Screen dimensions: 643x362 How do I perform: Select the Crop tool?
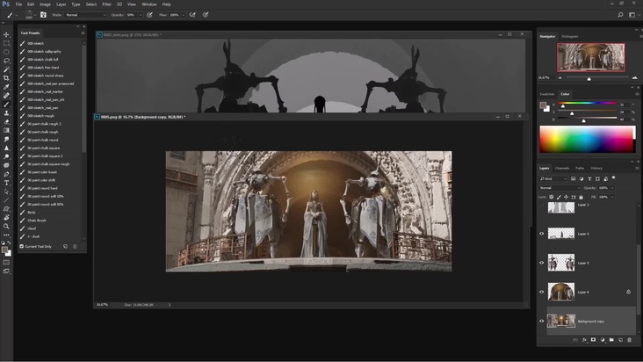coord(6,78)
